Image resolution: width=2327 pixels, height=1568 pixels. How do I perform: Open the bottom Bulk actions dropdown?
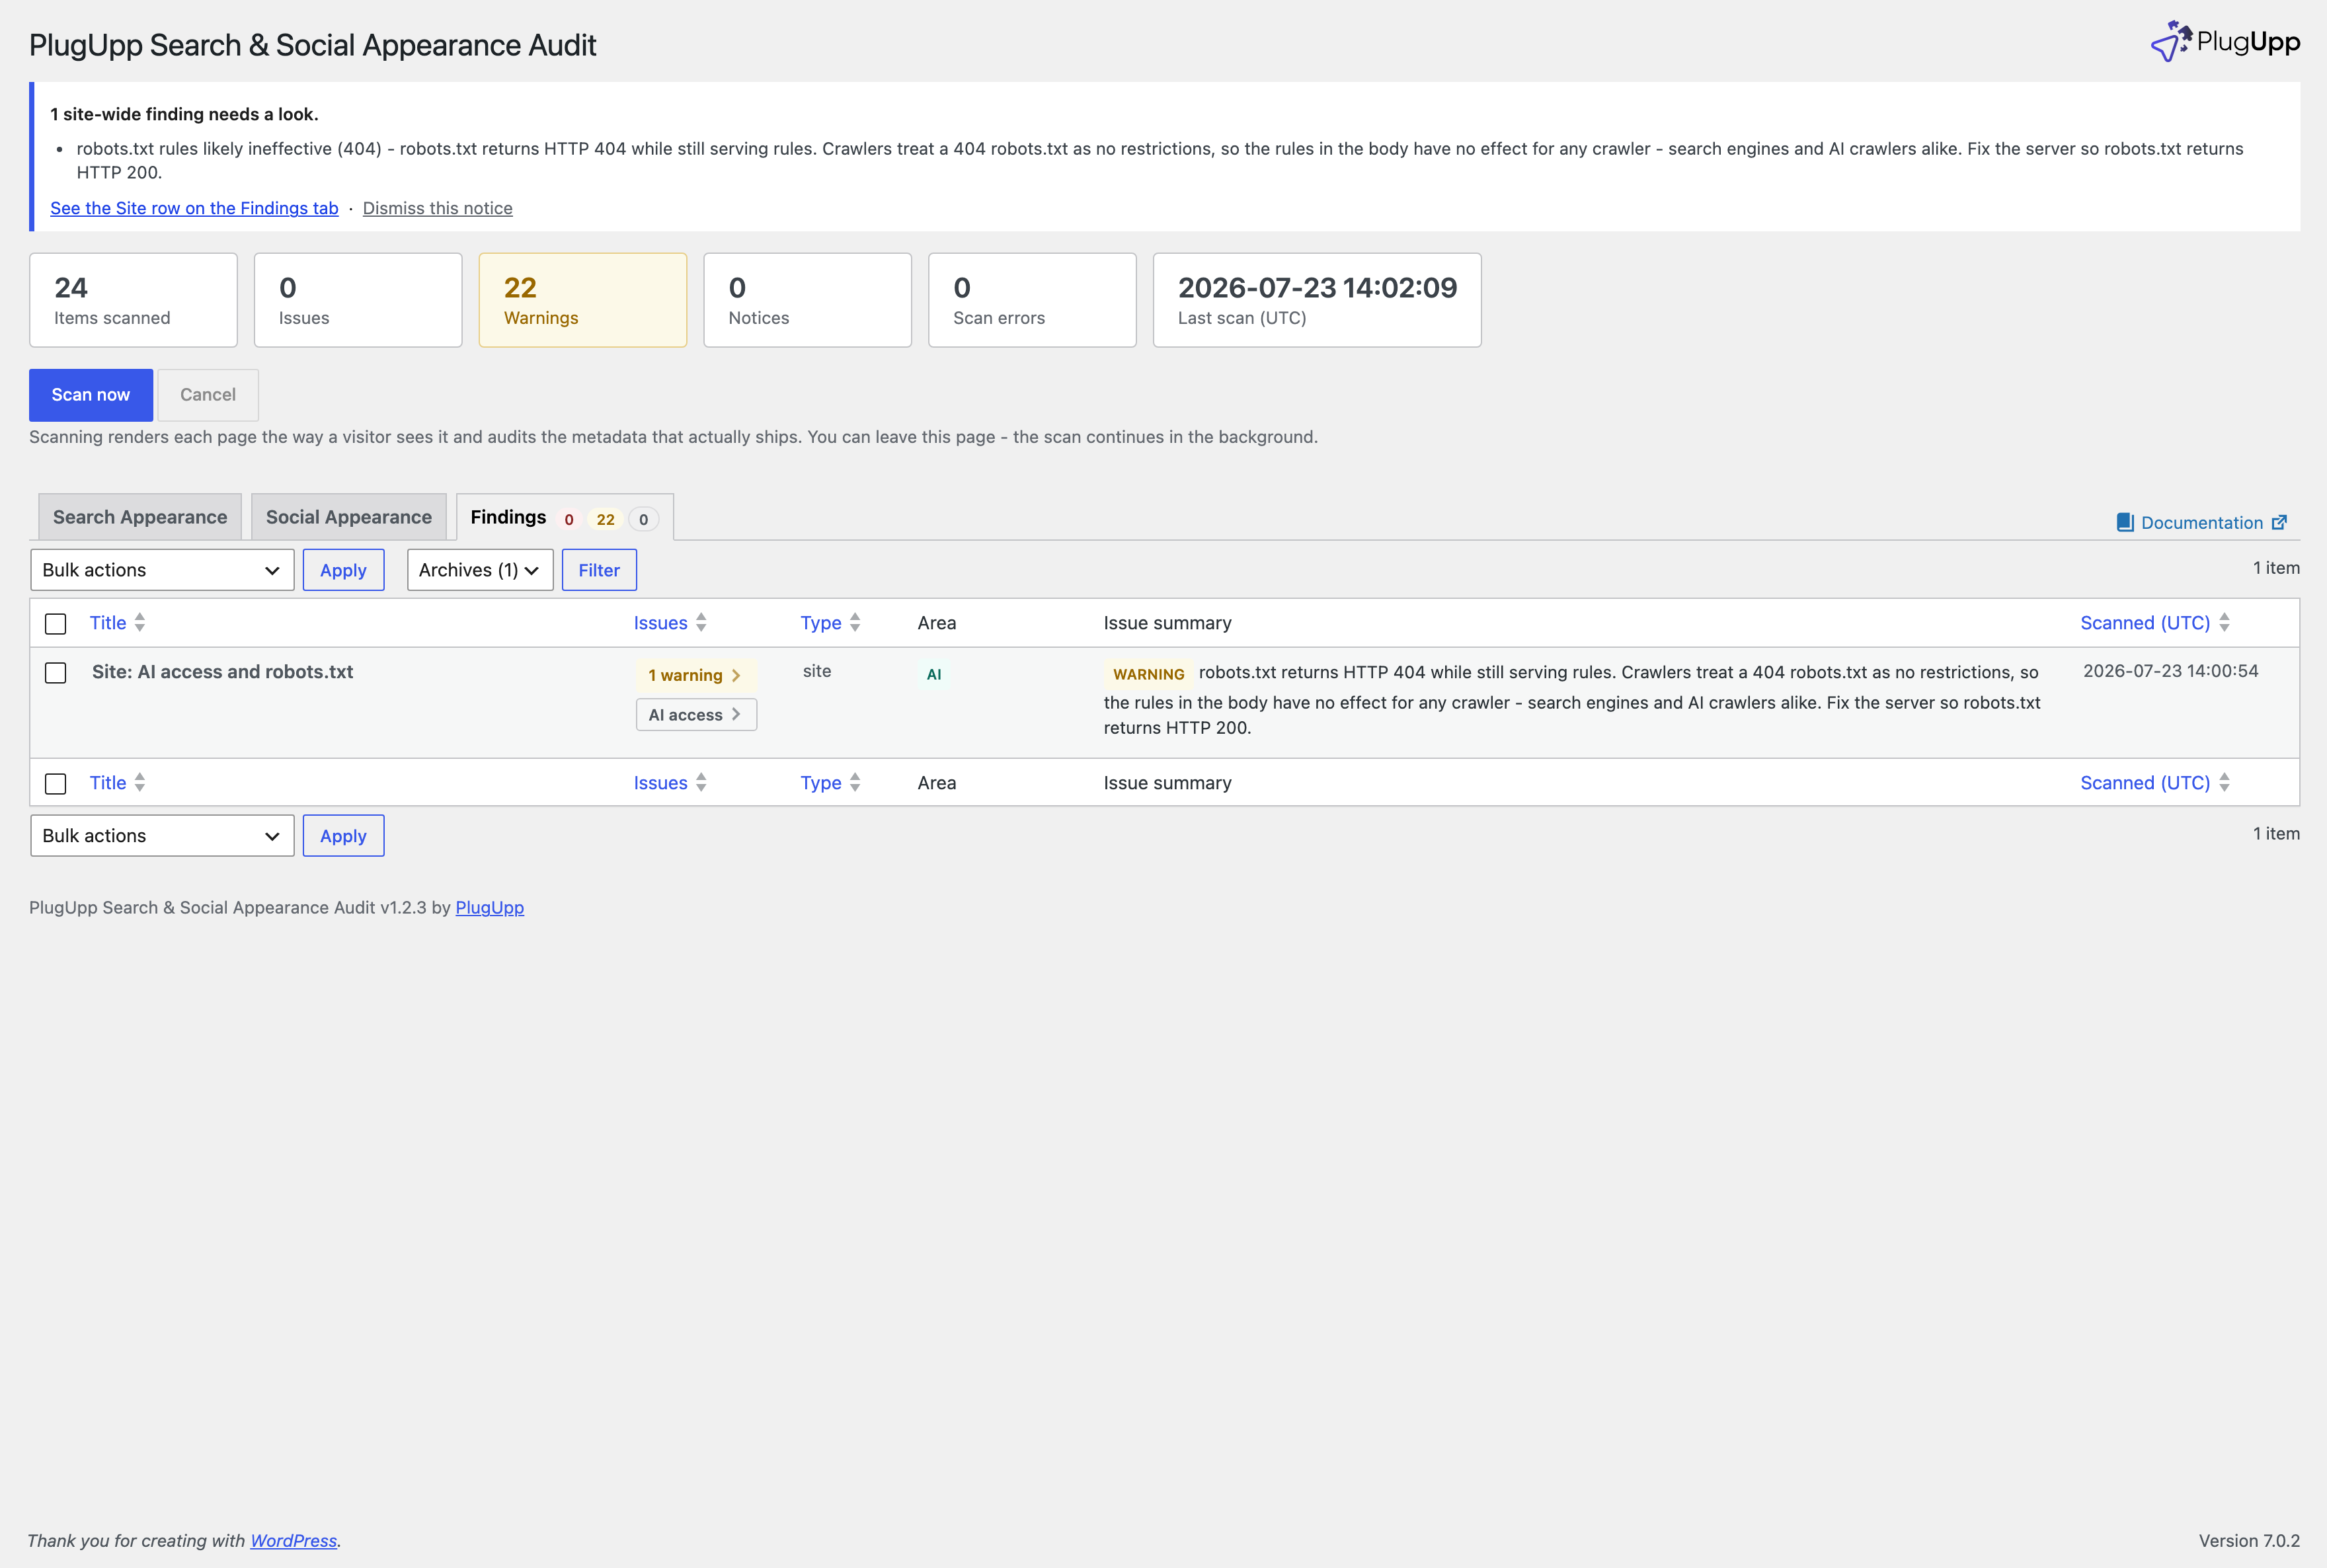(162, 836)
